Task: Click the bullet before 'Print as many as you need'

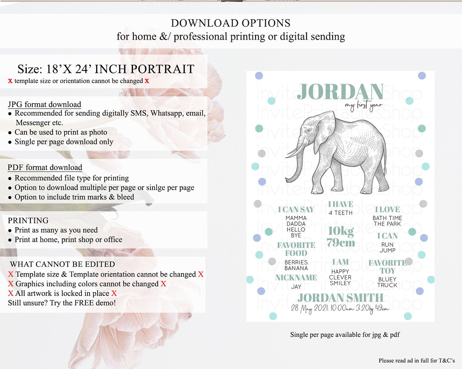Action: coord(10,231)
